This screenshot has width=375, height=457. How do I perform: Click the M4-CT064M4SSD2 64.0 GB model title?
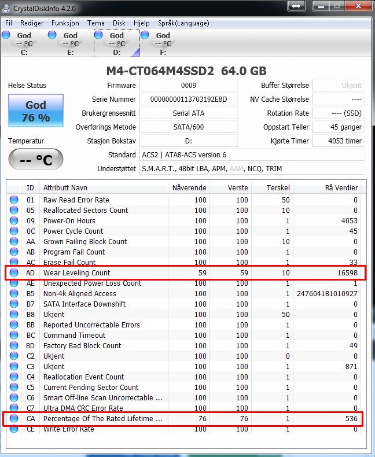coord(186,71)
